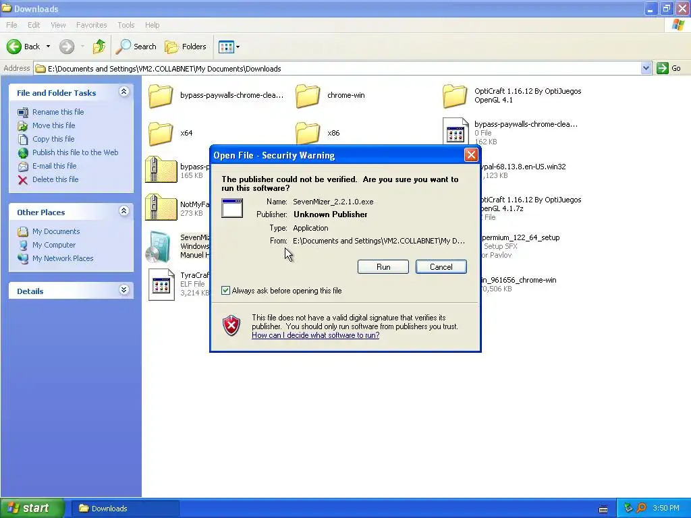Go to My Documents in Other Places
The height and width of the screenshot is (518, 691).
(x=55, y=231)
